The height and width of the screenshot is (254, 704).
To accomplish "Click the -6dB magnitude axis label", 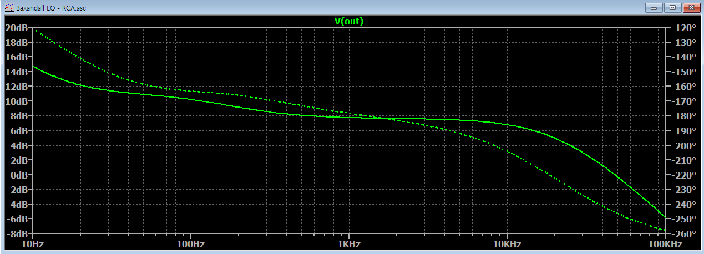I will pos(17,219).
